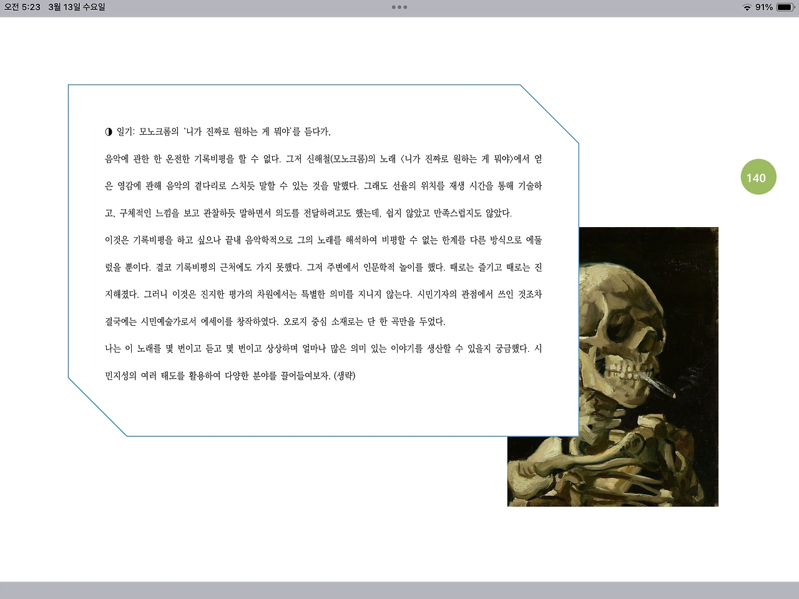799x599 pixels.
Task: Tap the 3월 13일 수요일 date label
Action: (x=77, y=7)
